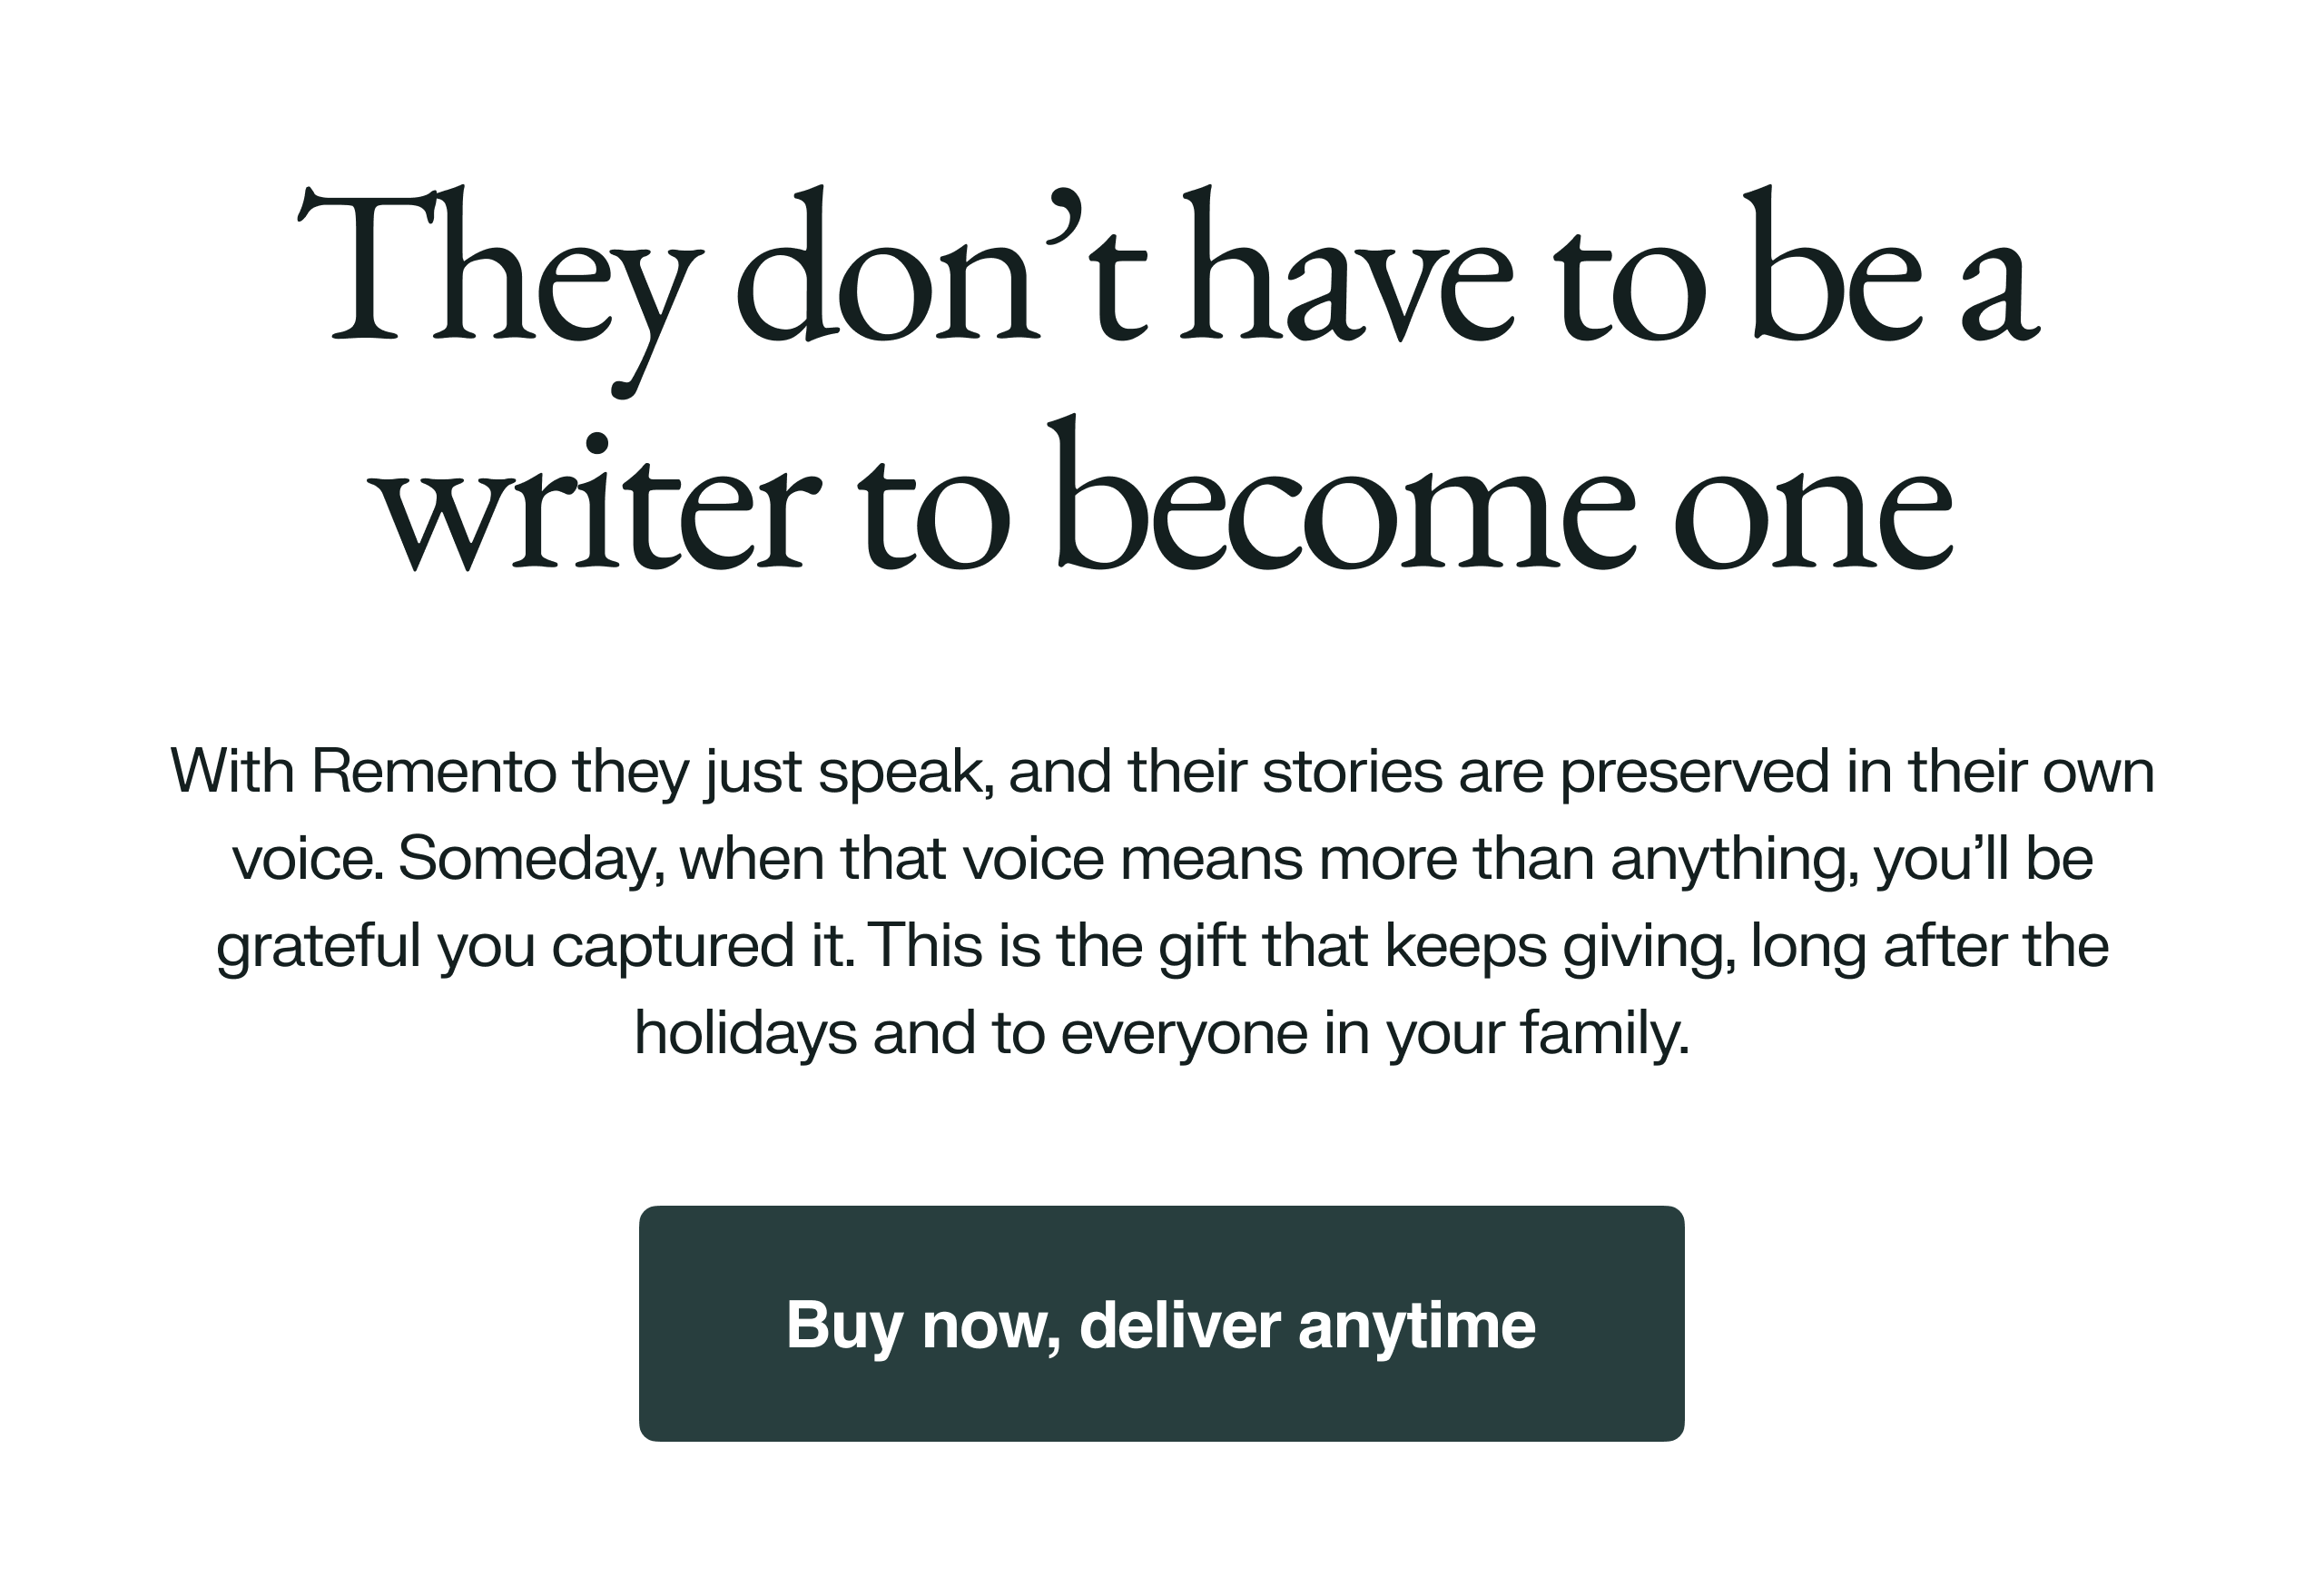Click the word "preserved" in the paragraph
2324x1587 pixels.
(x=1693, y=772)
